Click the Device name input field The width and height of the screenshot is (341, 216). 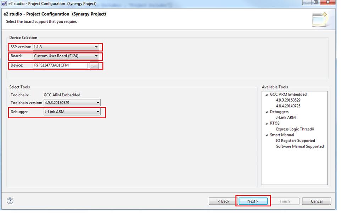(60, 65)
